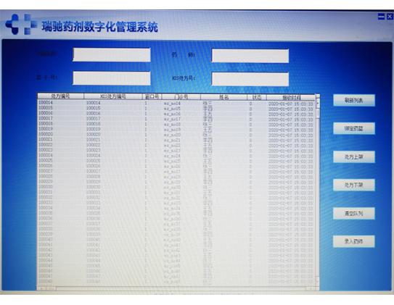Click the blue cross logo icon
The height and width of the screenshot is (305, 394).
tap(21, 25)
